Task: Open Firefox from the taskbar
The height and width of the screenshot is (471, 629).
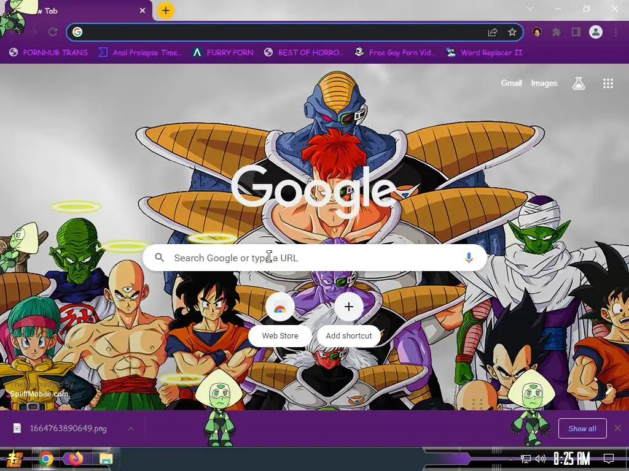Action: pos(76,459)
